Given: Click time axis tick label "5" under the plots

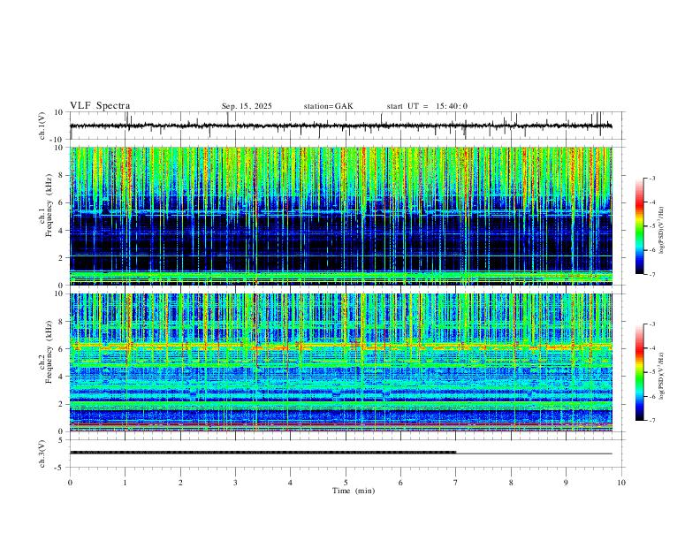Looking at the screenshot, I should click(346, 483).
